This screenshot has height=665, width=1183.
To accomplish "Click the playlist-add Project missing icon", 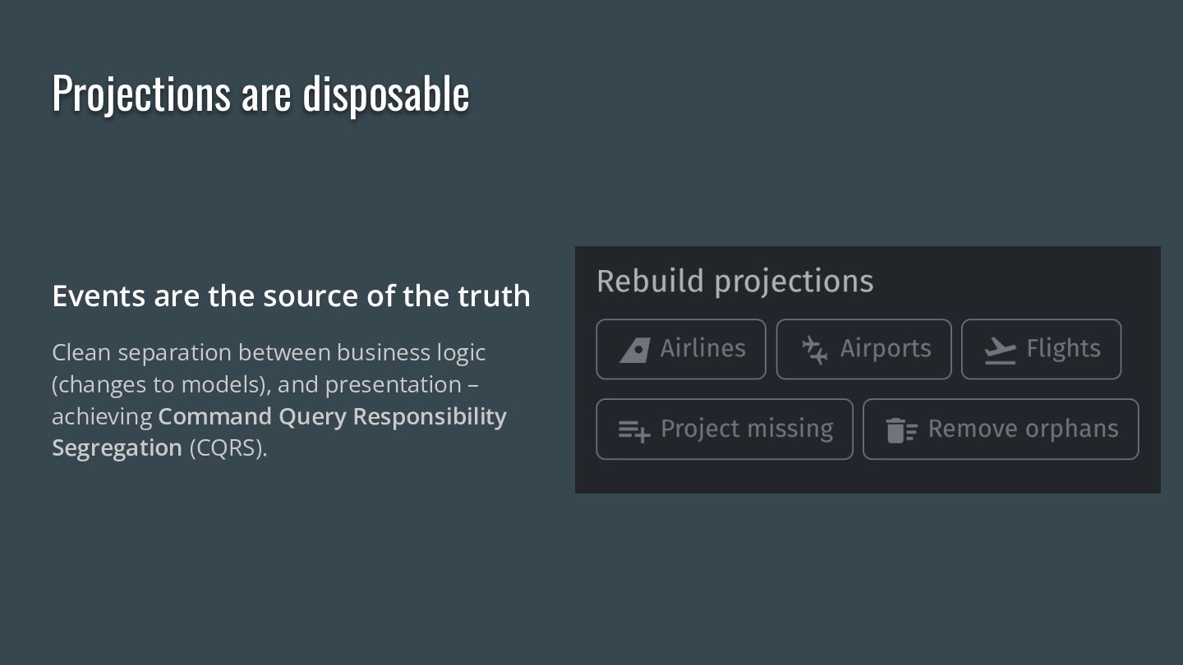I will tap(634, 430).
